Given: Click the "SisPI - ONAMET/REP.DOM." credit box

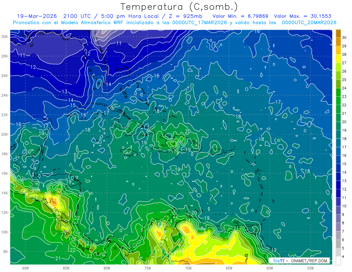Looking at the screenshot, I should pos(299,260).
